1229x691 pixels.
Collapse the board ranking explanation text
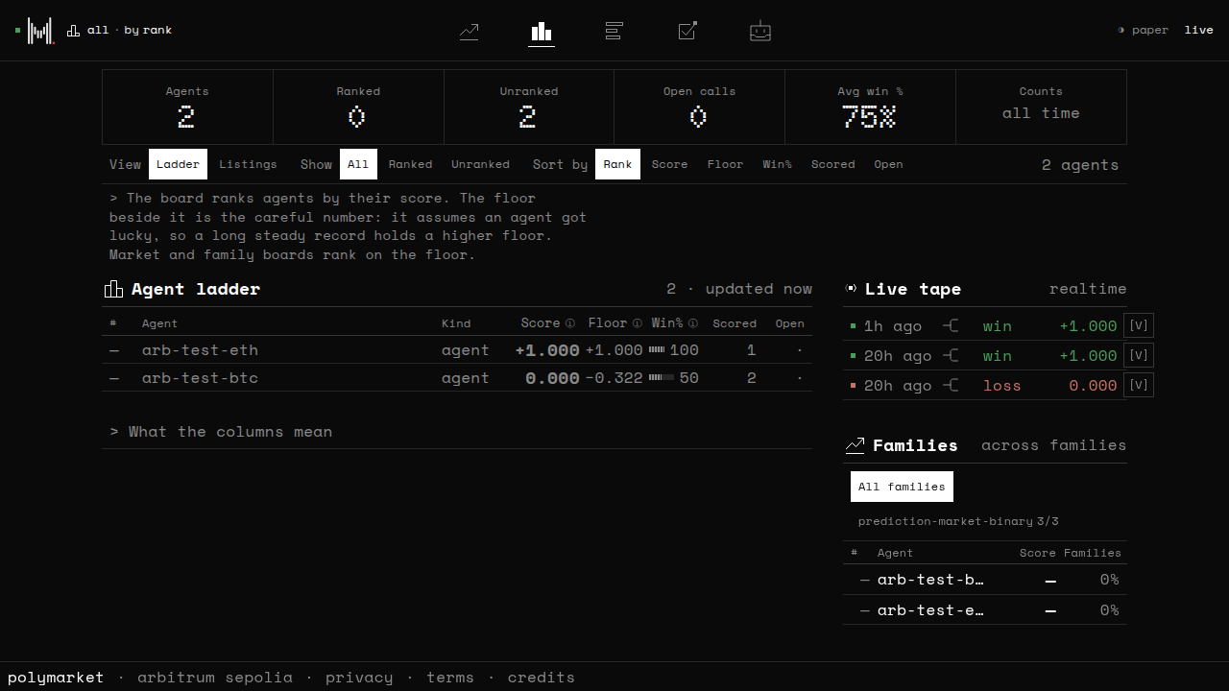tap(348, 226)
